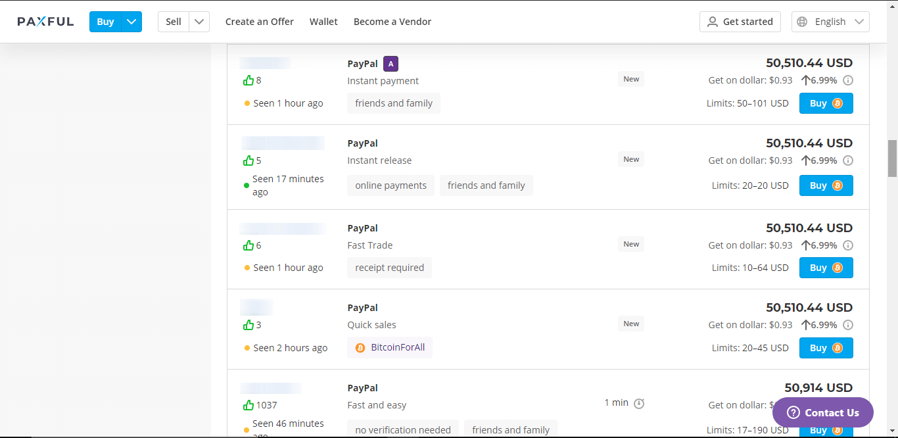Open the Paxful logo home link
This screenshot has width=898, height=438.
(45, 22)
